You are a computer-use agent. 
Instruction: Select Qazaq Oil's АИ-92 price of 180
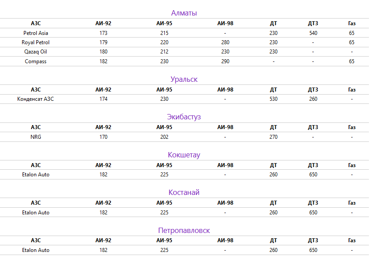click(x=103, y=52)
